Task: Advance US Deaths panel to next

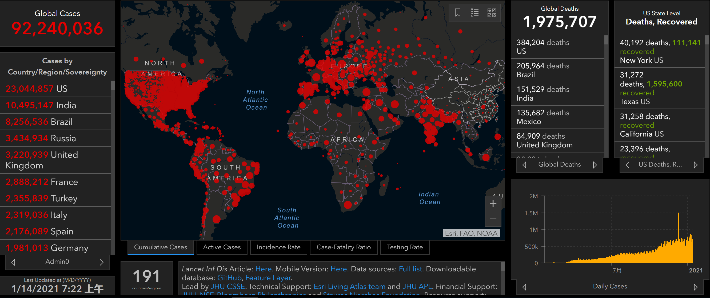Action: (695, 165)
